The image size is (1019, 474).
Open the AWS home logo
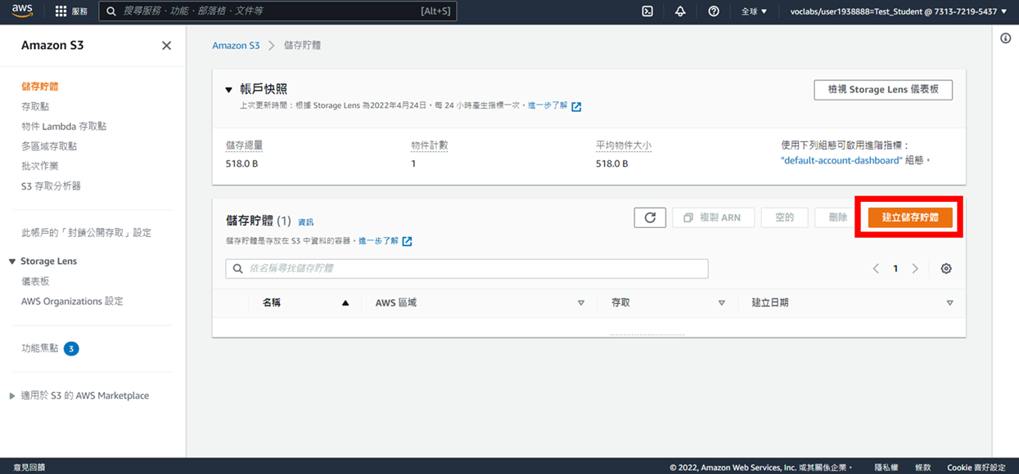22,11
